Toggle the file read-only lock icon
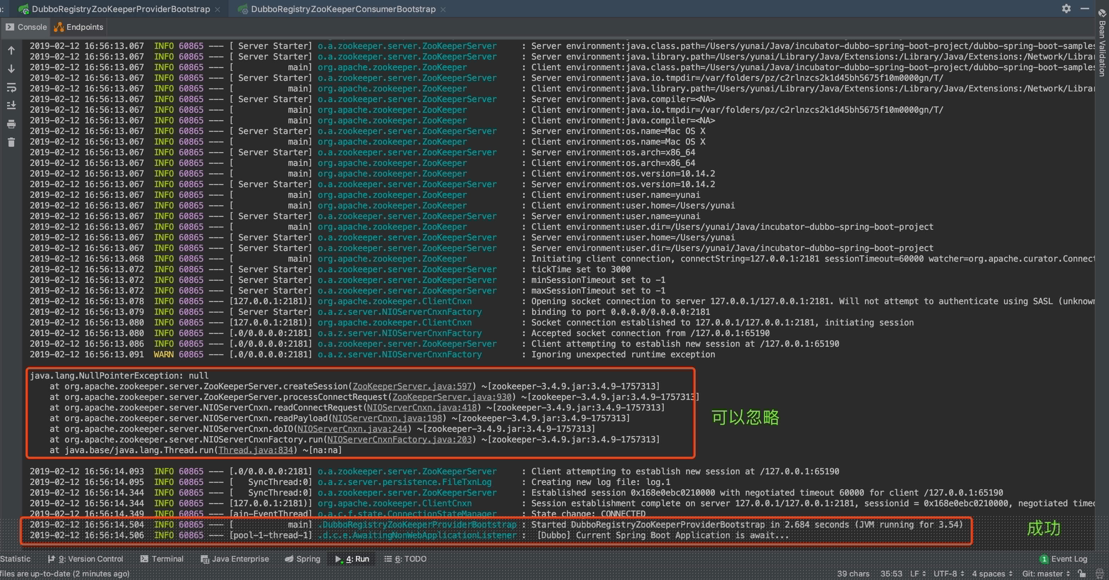 click(1081, 574)
